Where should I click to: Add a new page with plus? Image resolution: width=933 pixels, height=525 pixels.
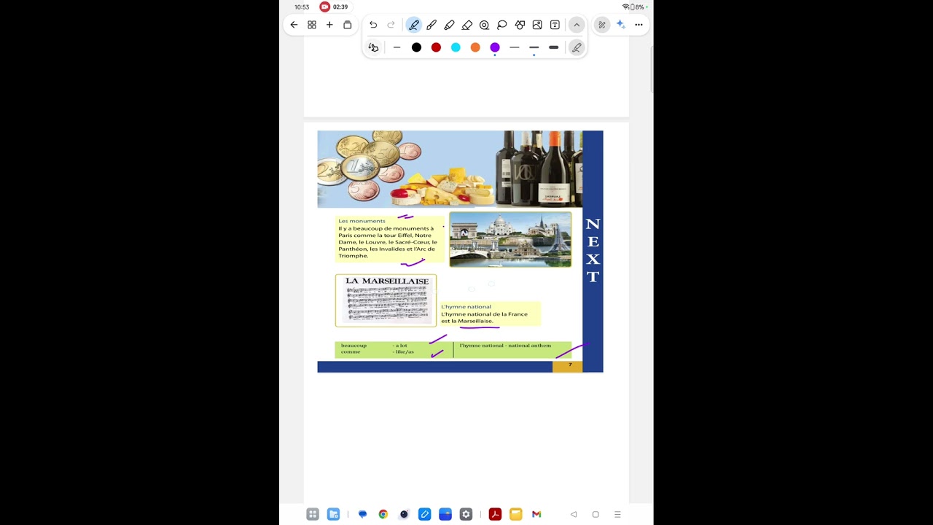329,25
